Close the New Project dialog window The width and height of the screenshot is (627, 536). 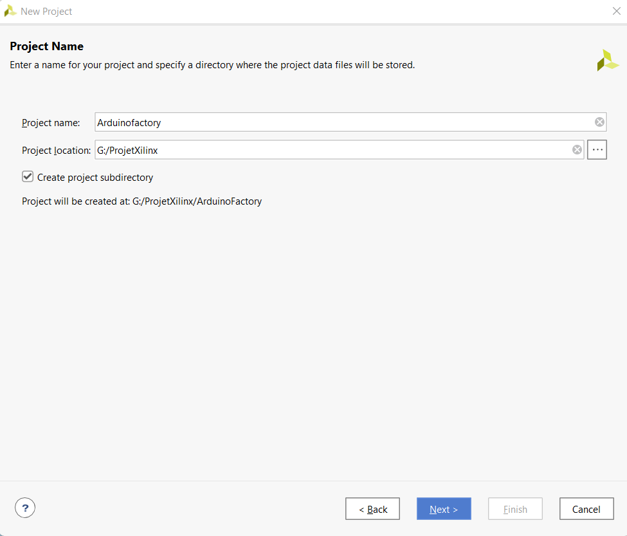615,11
